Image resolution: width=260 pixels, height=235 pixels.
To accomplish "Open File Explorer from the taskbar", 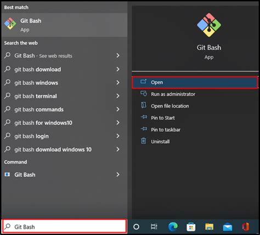I will point(209,227).
